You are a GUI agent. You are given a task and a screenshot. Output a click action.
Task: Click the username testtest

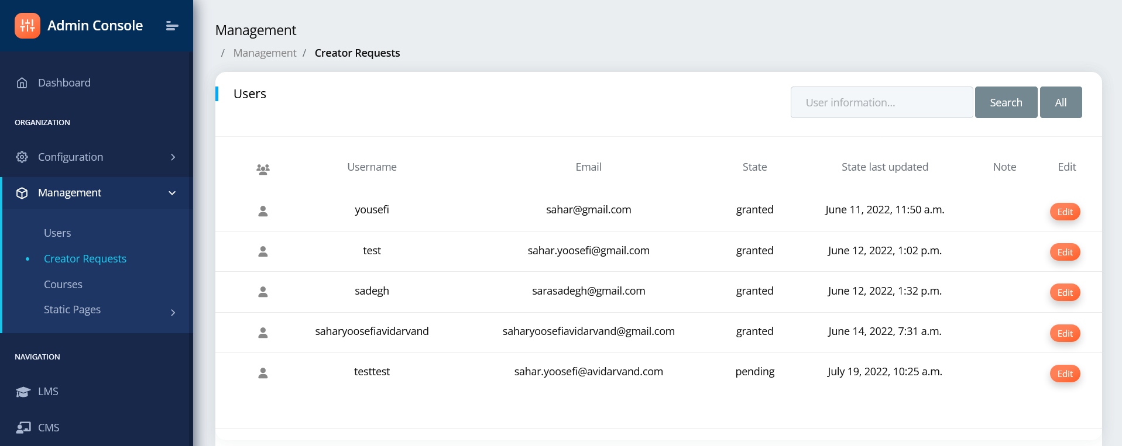pyautogui.click(x=372, y=372)
